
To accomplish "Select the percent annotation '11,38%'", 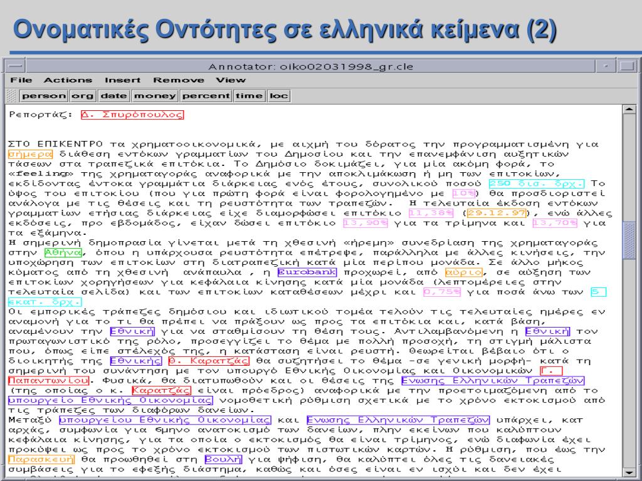I will pyautogui.click(x=431, y=213).
